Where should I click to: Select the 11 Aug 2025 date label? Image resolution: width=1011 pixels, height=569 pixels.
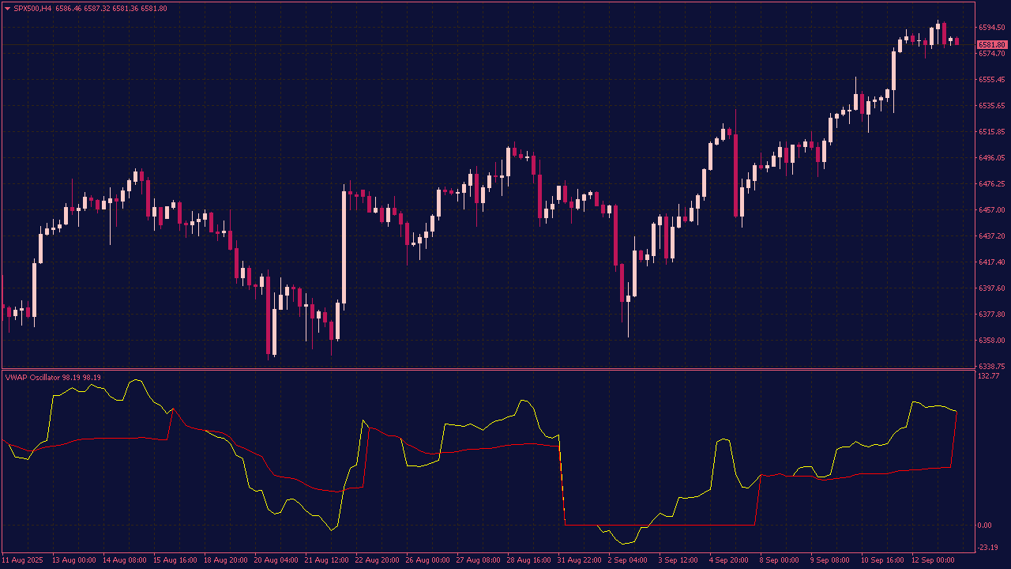(22, 560)
